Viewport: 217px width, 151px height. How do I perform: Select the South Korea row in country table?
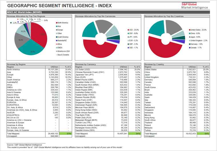click(177, 87)
